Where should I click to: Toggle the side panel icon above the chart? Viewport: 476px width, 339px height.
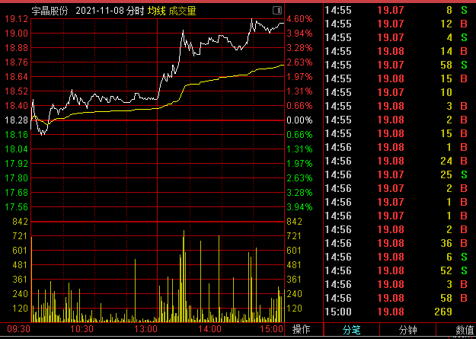[277, 11]
